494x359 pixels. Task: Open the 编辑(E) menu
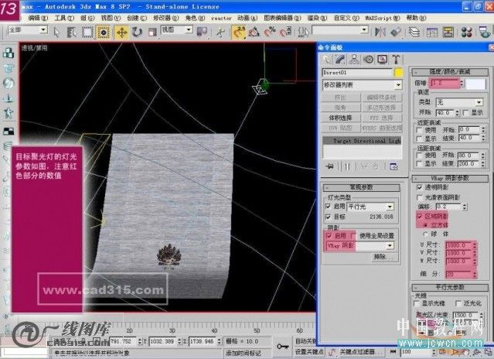click(x=38, y=18)
